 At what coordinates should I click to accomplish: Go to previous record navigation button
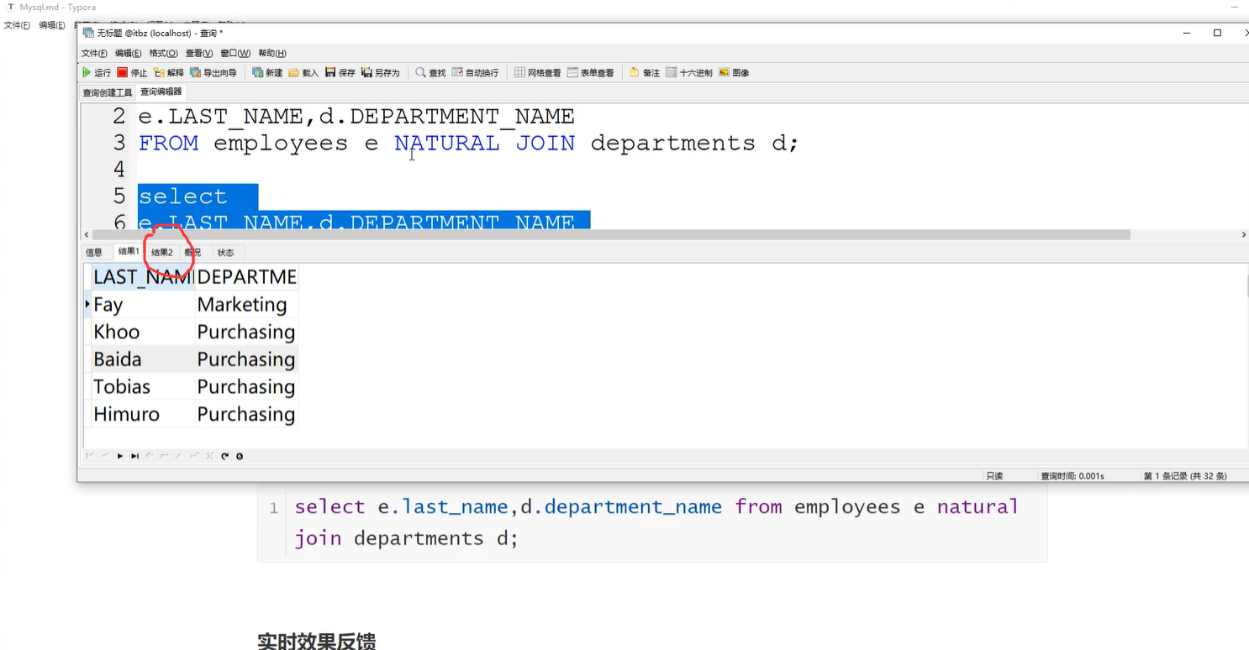[105, 456]
